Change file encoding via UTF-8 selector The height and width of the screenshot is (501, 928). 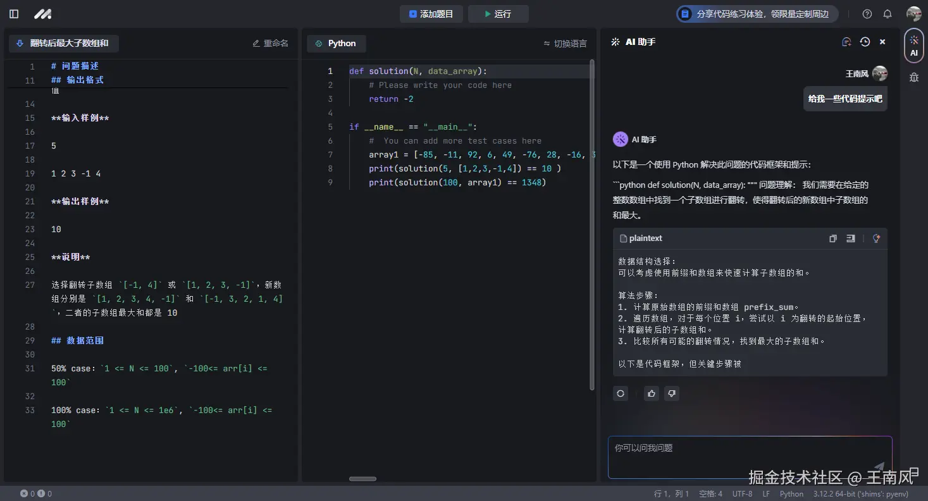click(x=742, y=493)
